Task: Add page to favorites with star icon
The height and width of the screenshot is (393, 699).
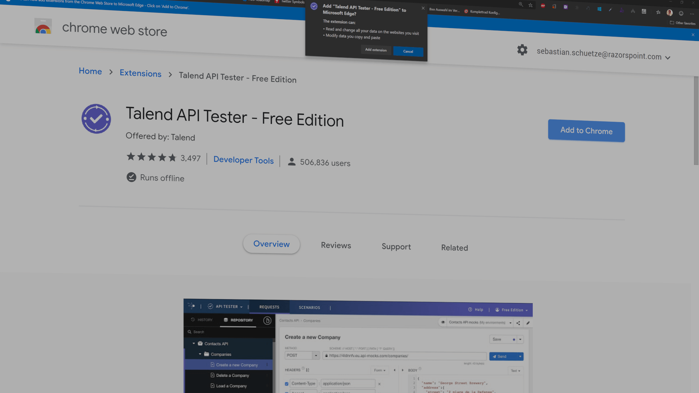Action: tap(530, 5)
